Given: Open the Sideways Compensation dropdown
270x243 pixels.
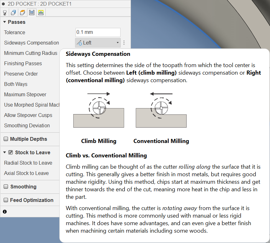Looking at the screenshot, I should pyautogui.click(x=98, y=43).
